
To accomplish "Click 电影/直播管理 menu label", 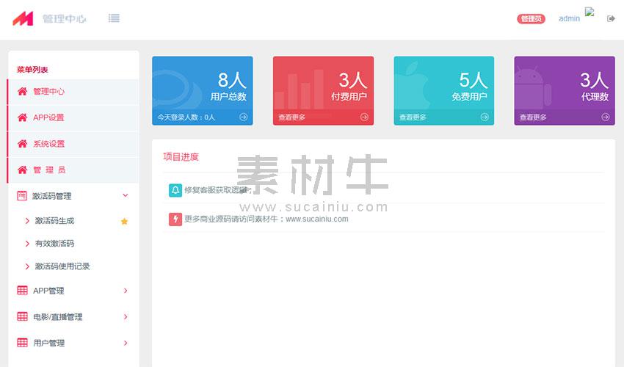I will click(x=58, y=317).
